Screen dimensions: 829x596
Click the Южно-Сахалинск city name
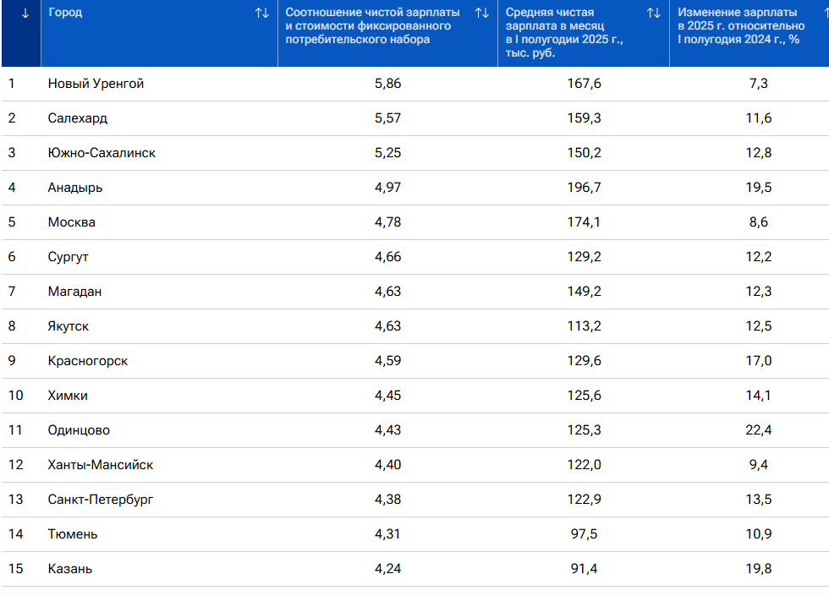(x=102, y=153)
